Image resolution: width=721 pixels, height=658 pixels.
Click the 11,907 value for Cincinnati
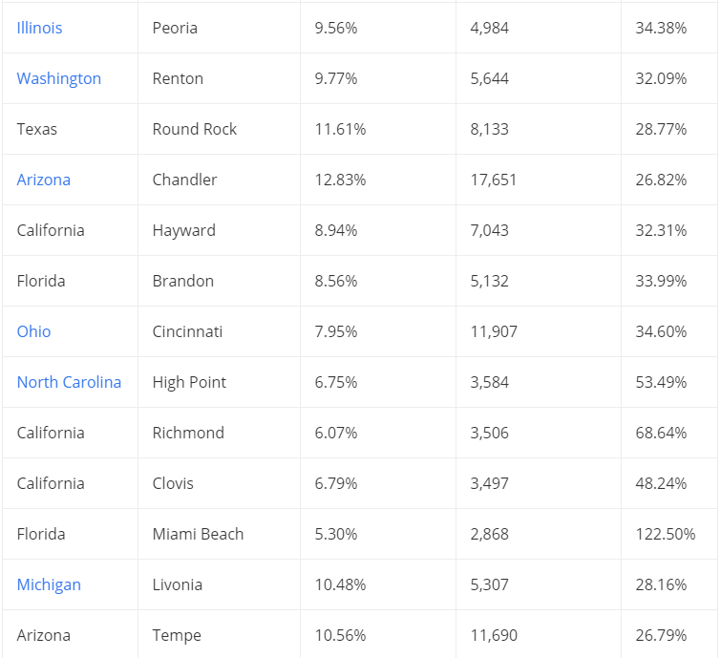point(493,331)
